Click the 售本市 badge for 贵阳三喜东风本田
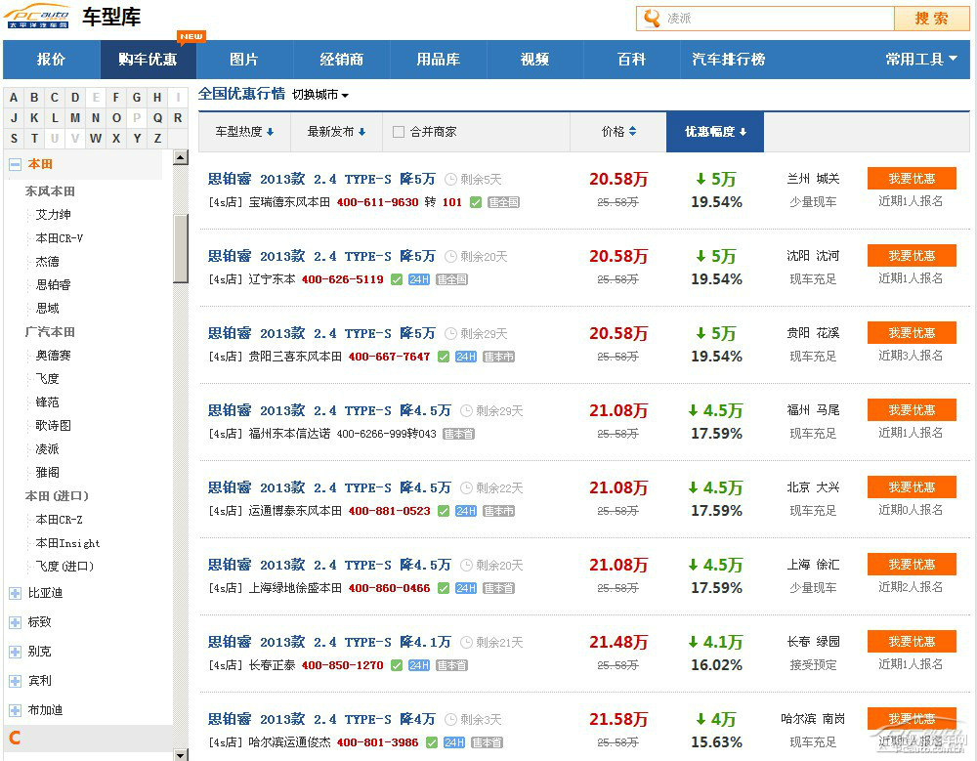 (x=498, y=357)
